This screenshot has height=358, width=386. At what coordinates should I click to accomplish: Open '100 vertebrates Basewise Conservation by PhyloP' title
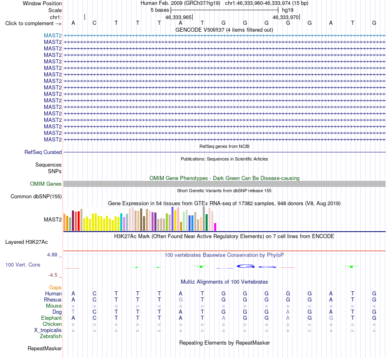(224, 255)
